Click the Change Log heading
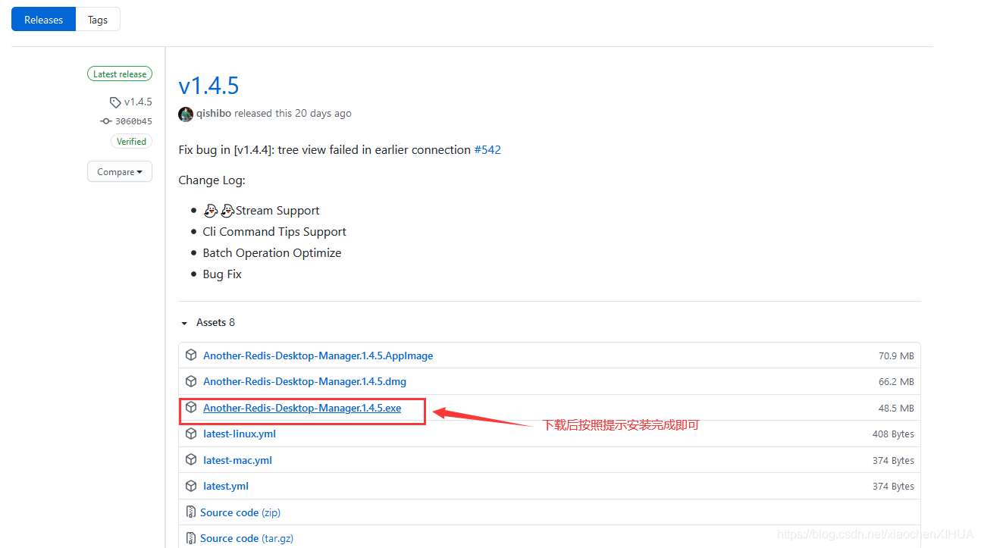 coord(212,180)
